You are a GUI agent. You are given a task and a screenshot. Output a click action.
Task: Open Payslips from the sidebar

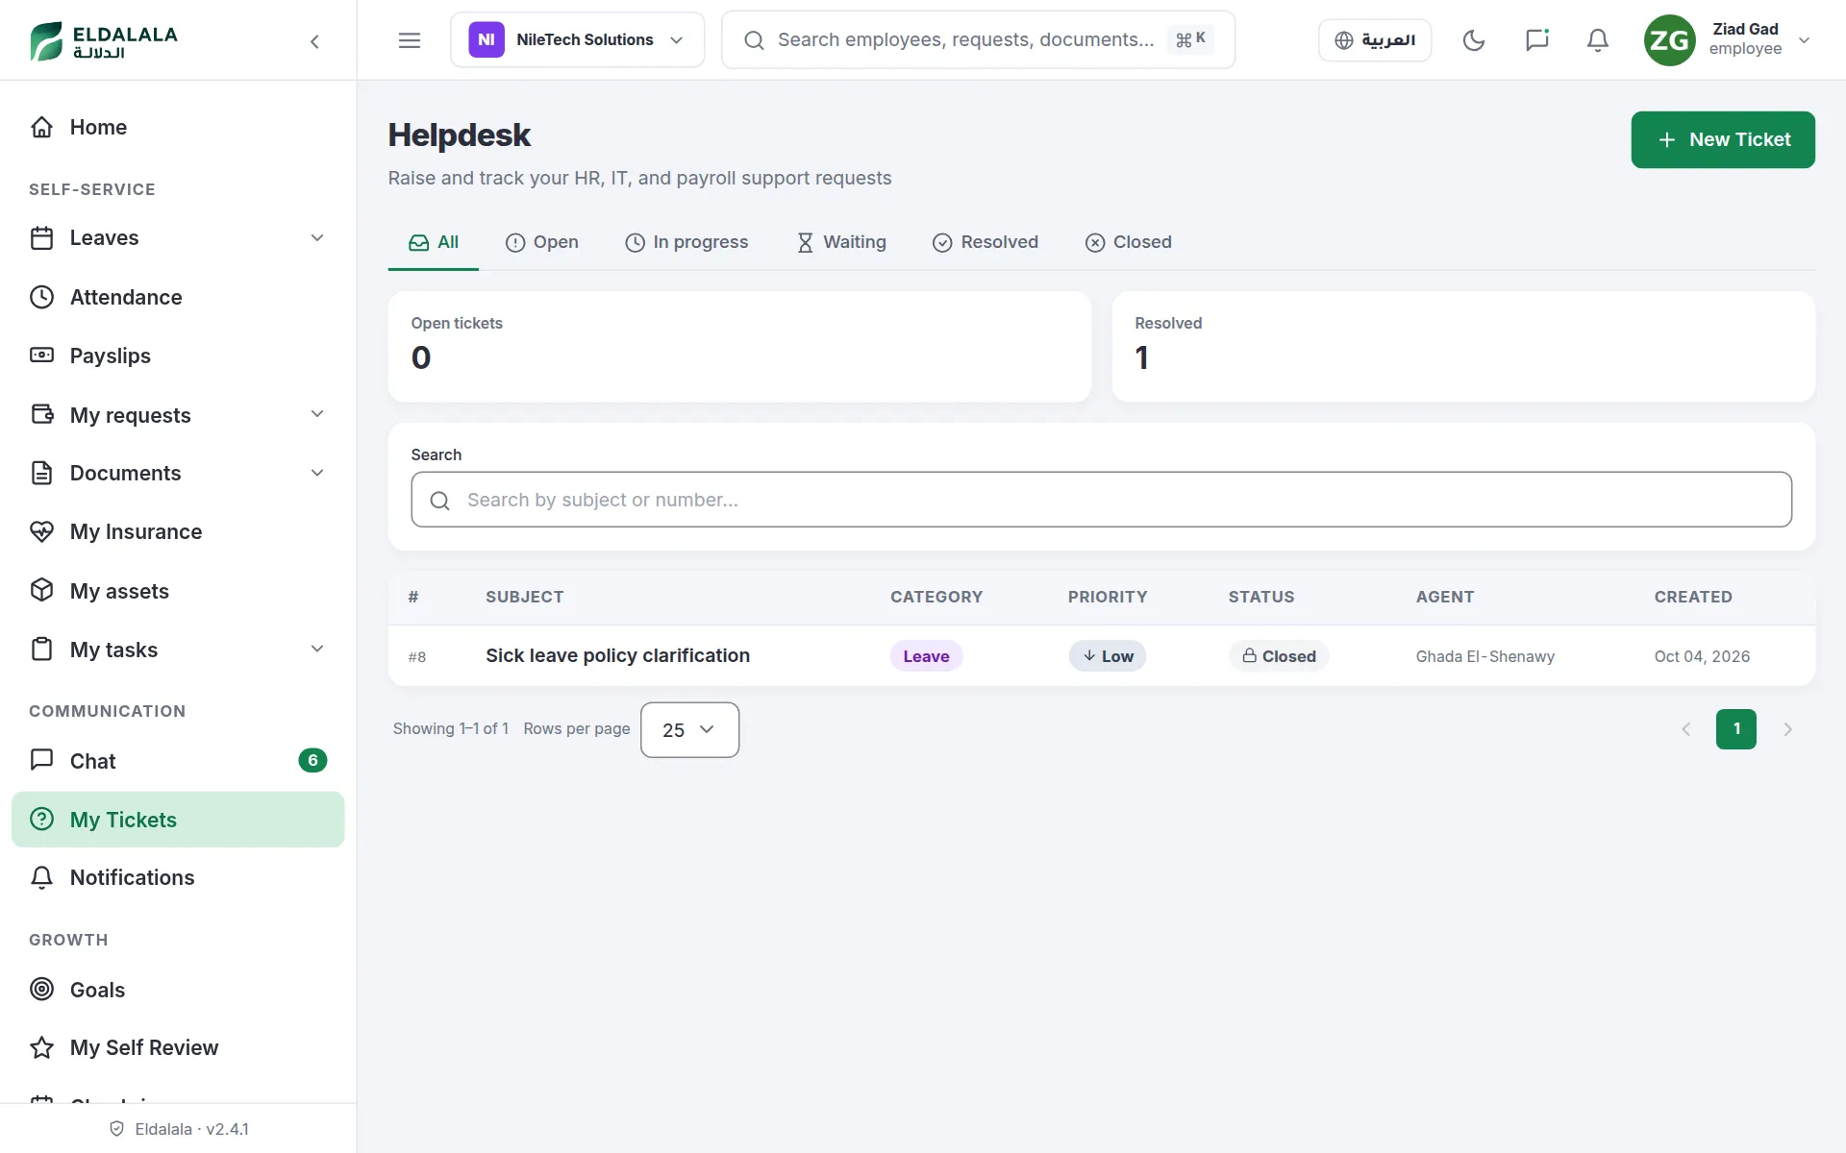(x=178, y=356)
